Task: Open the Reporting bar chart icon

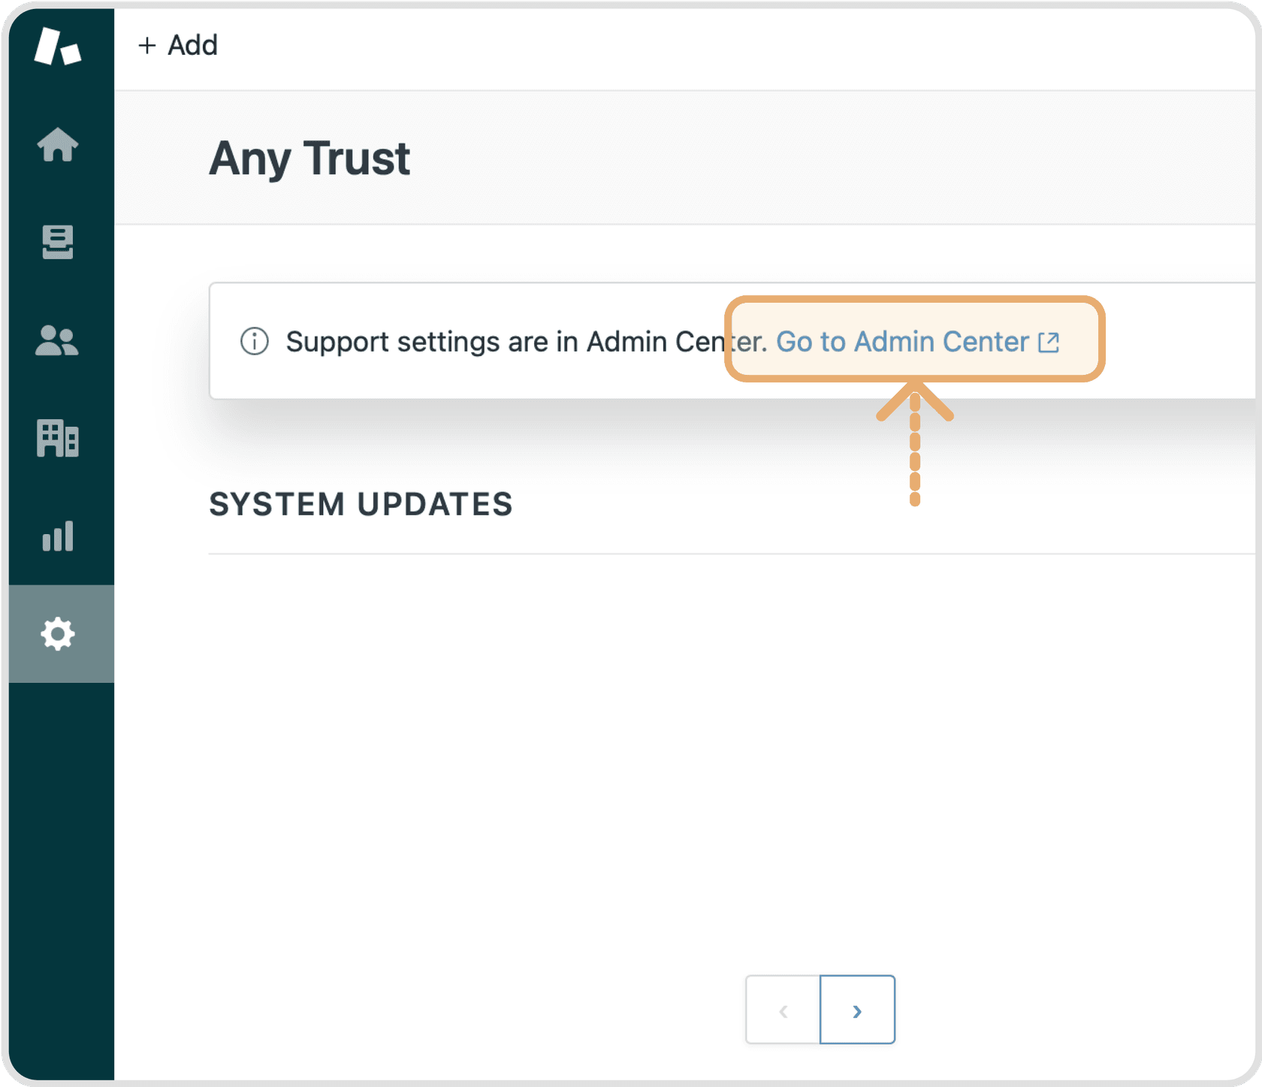Action: [58, 536]
